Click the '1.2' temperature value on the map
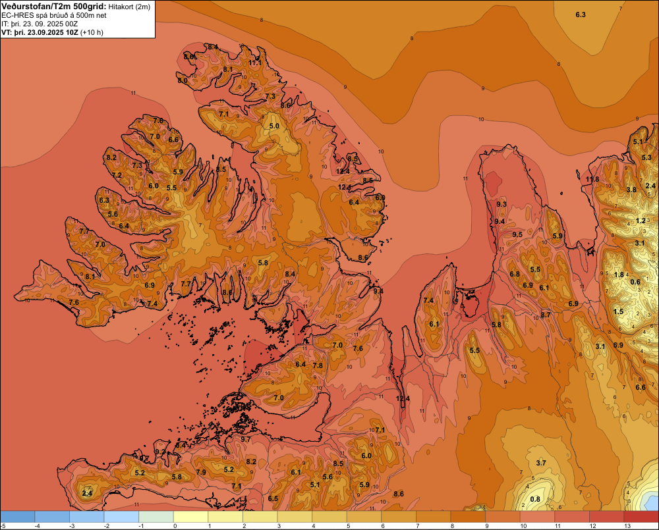Viewport: 659px width, 530px height. click(x=641, y=221)
